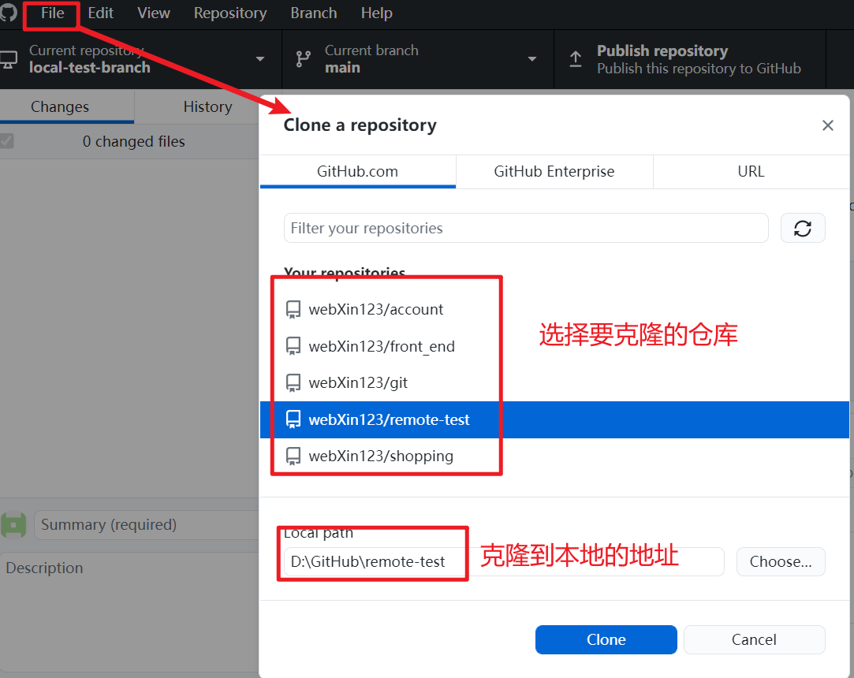Select webXin123/front_end repository
Screen dimensions: 854x678
(382, 346)
